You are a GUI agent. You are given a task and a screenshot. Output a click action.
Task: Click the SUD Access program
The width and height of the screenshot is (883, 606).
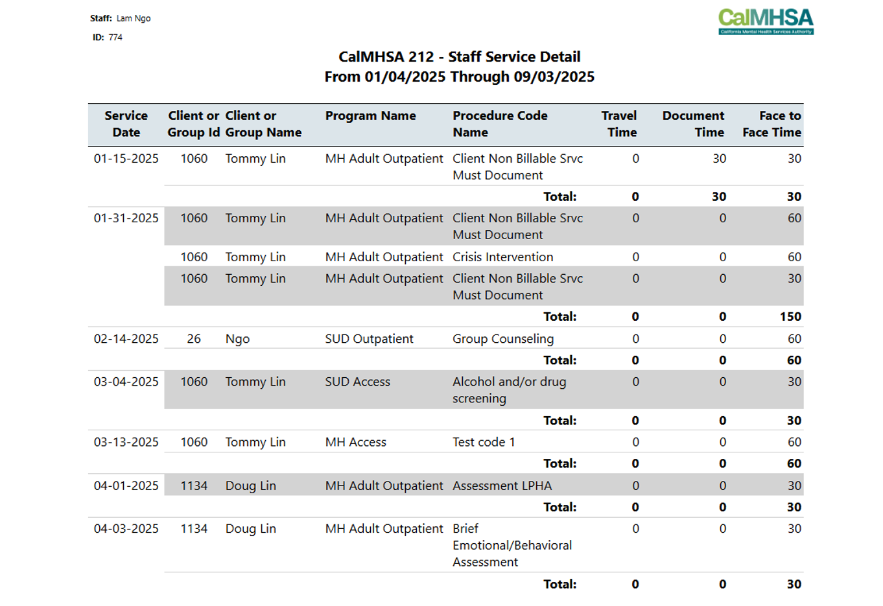[358, 382]
